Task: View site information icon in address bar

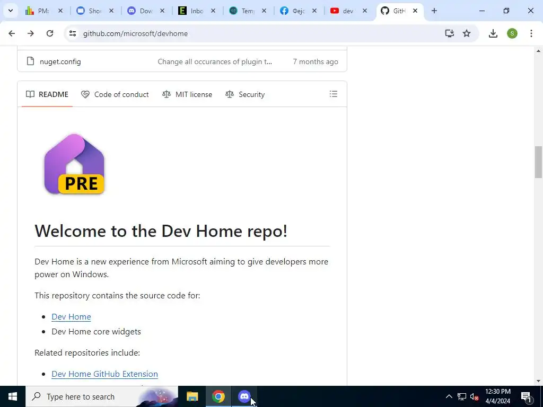Action: pos(72,33)
